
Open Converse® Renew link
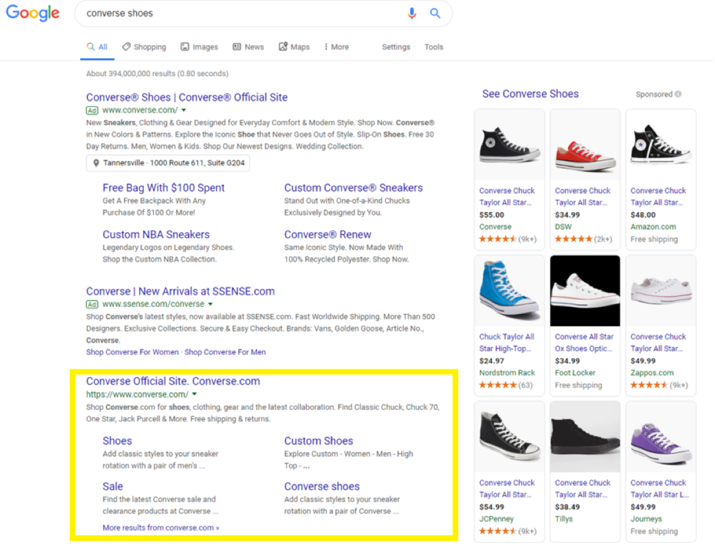click(x=327, y=235)
